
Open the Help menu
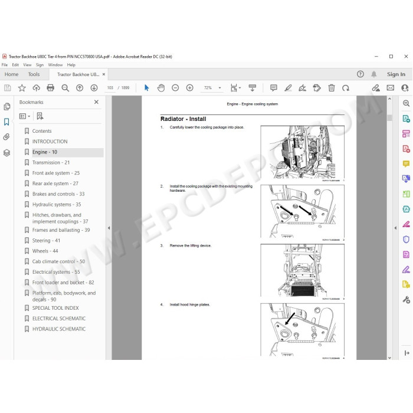(71, 65)
